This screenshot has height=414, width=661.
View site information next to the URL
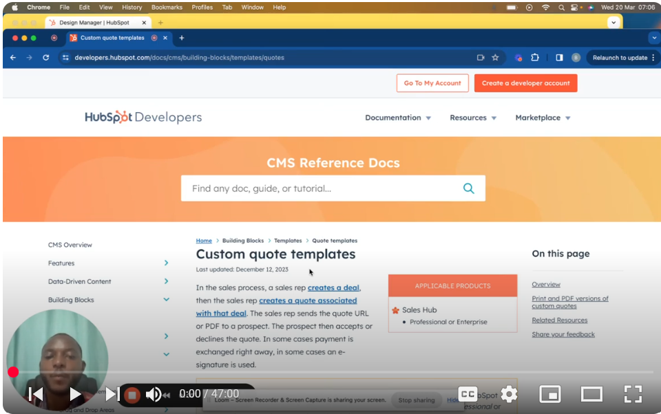65,58
